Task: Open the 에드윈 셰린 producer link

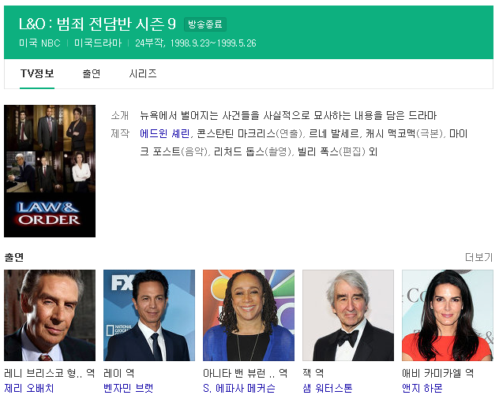Action: 164,134
